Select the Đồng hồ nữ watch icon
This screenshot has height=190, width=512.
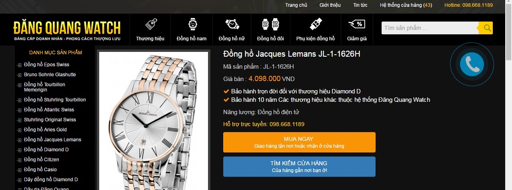[232, 24]
